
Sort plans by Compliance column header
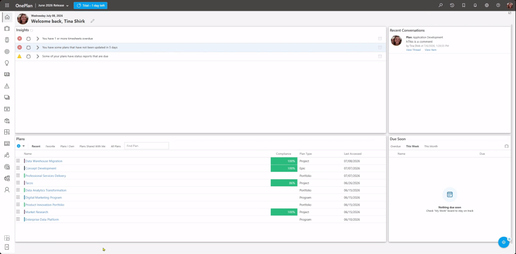tap(283, 154)
